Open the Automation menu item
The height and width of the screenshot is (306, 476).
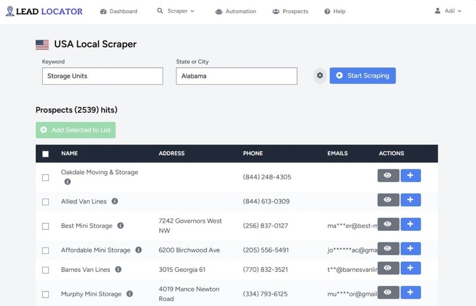tap(235, 11)
